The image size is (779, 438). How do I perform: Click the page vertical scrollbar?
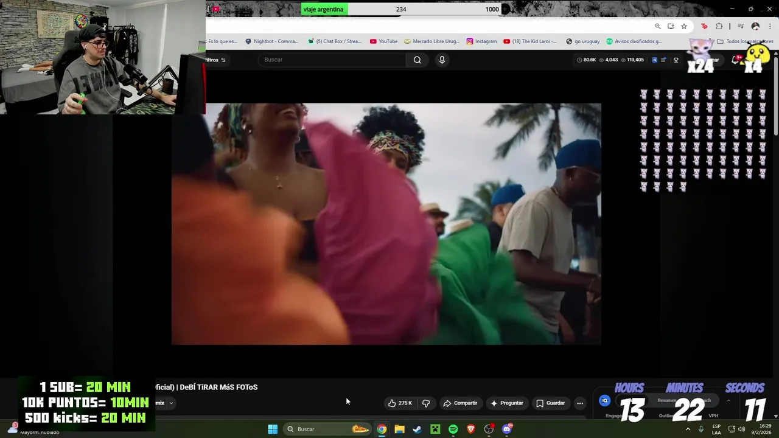[x=775, y=94]
